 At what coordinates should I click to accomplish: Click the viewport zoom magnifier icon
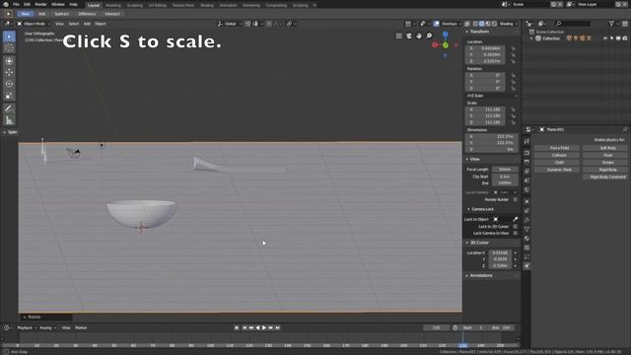(429, 35)
